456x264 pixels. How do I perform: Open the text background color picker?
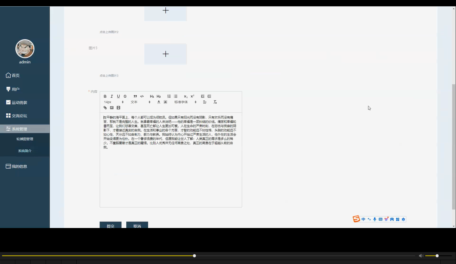[165, 102]
